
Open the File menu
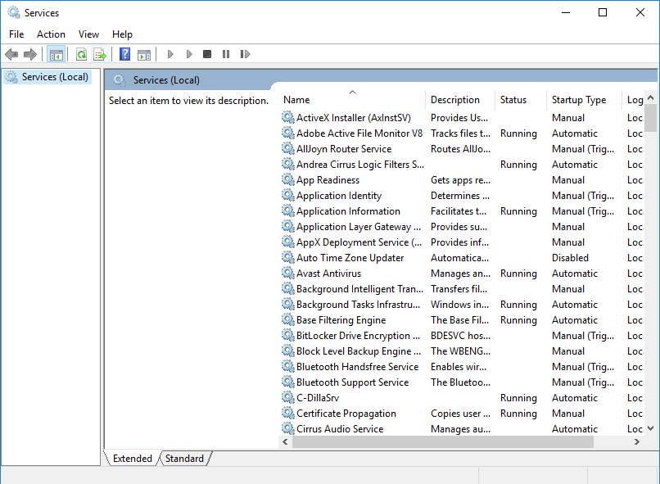pyautogui.click(x=16, y=34)
